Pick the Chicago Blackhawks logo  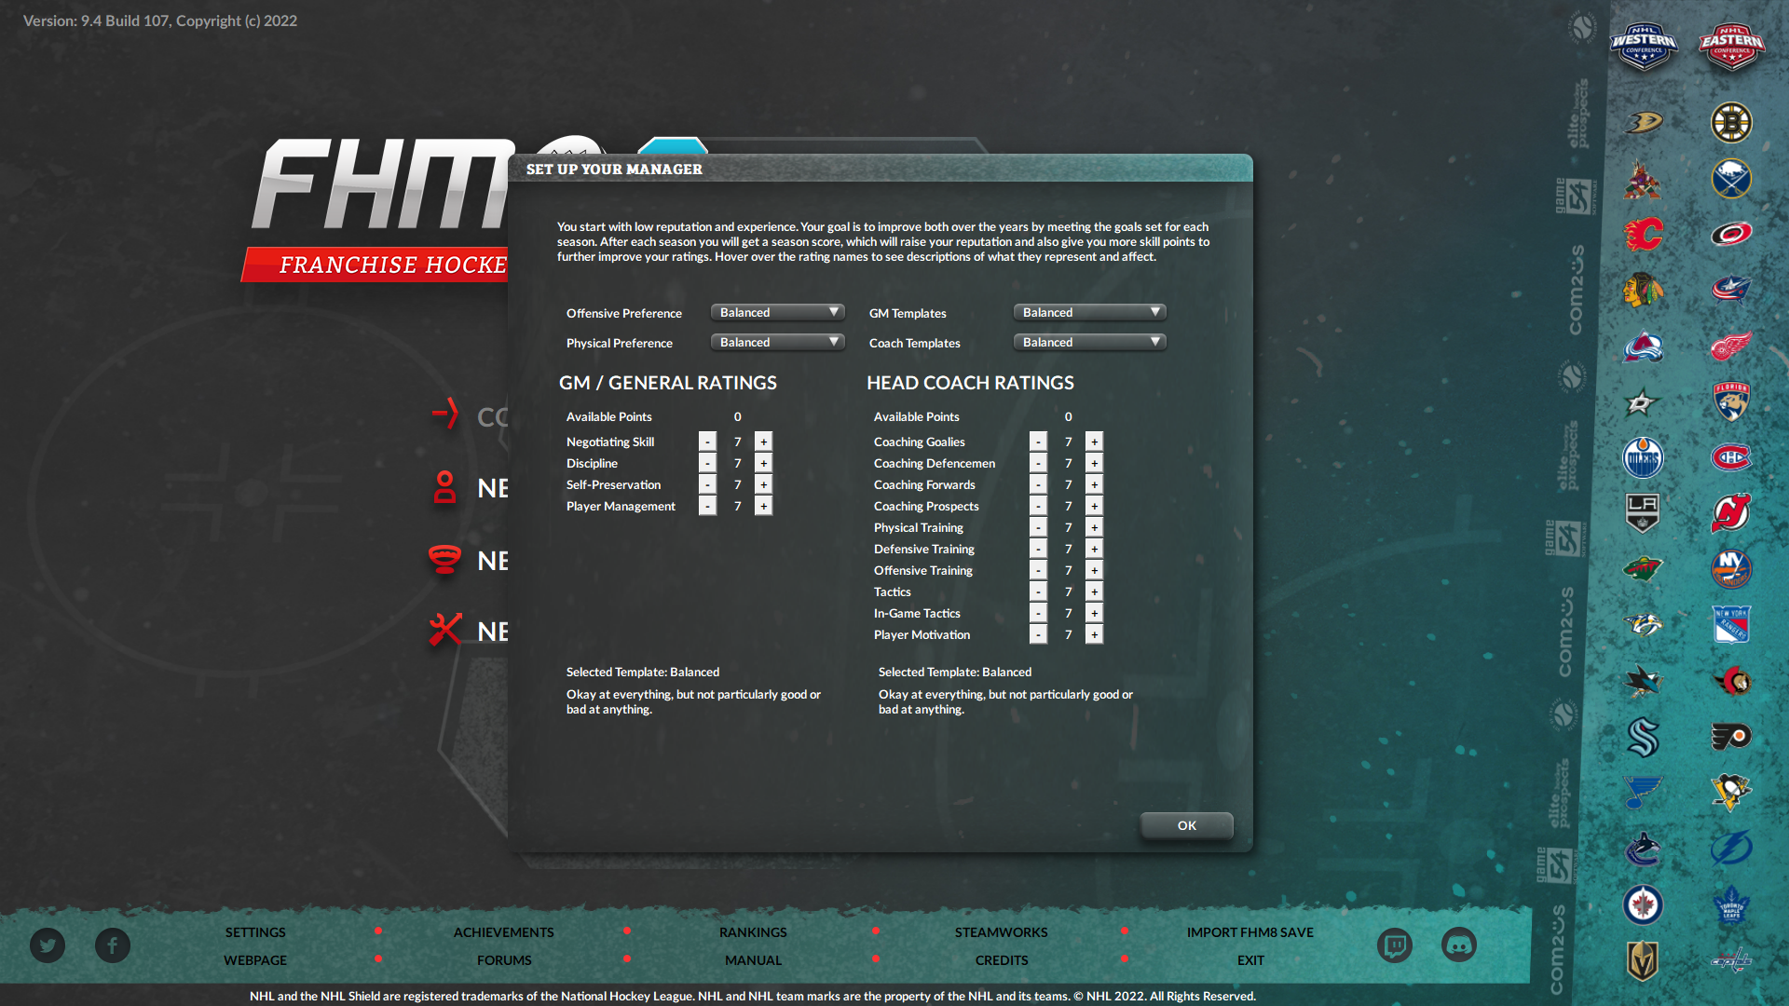click(1643, 290)
